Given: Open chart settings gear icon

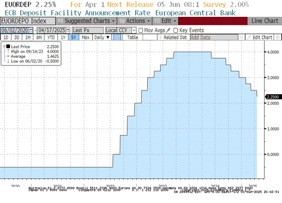Looking at the screenshot, I should (278, 38).
